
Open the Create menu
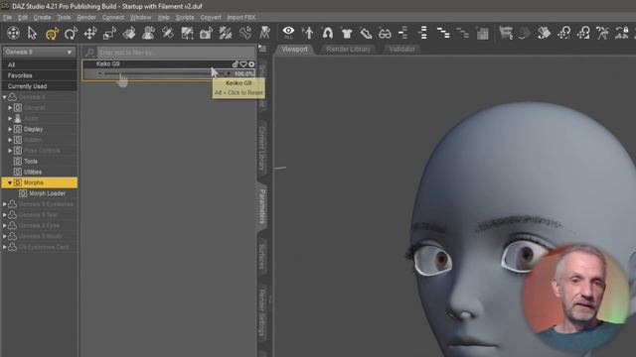point(42,18)
